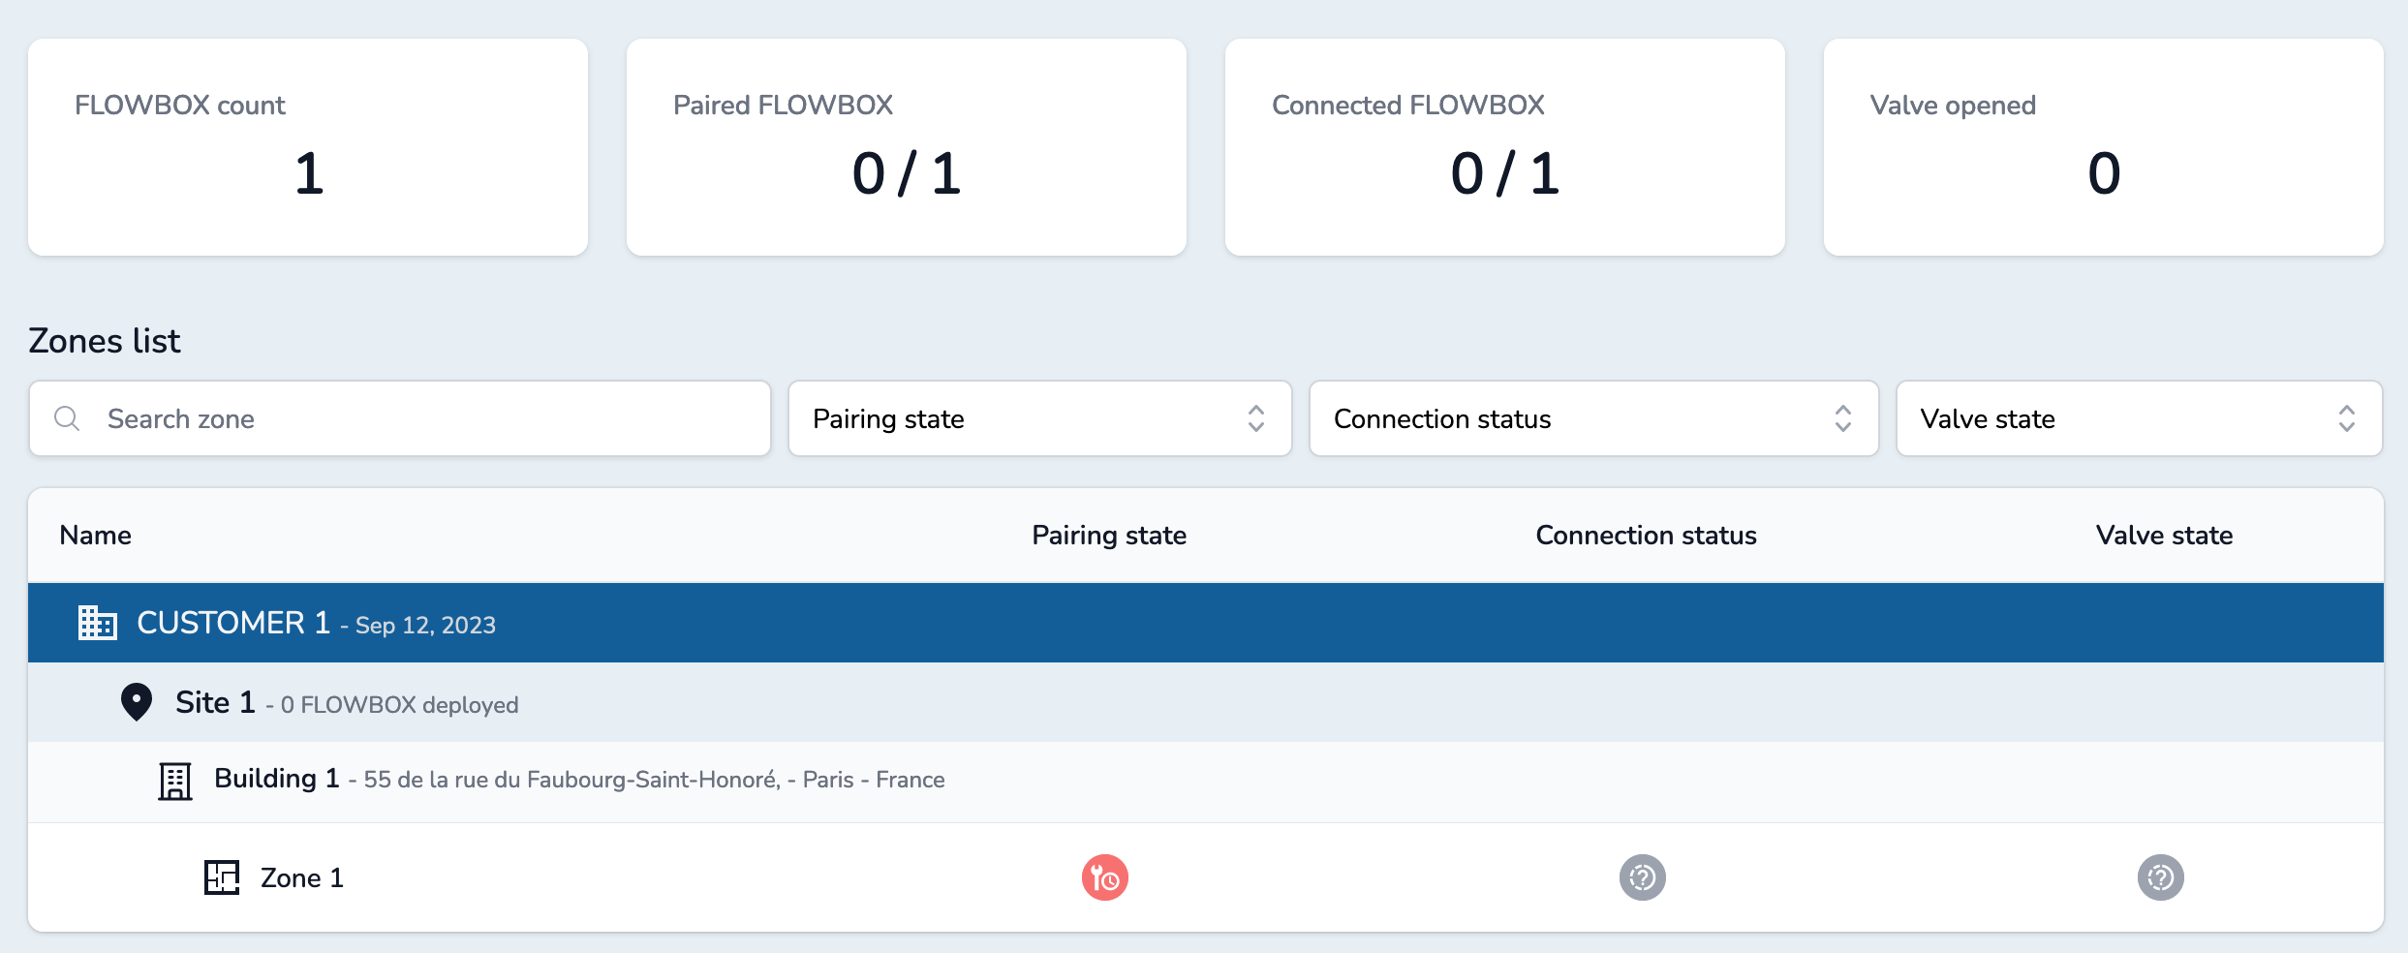Click the Faubourg-Saint-Honoré address text
The image size is (2408, 953).
(654, 780)
